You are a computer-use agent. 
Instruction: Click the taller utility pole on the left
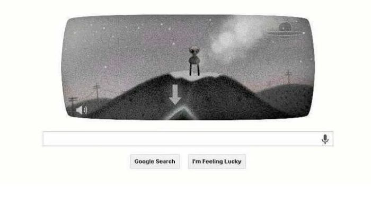click(x=97, y=91)
